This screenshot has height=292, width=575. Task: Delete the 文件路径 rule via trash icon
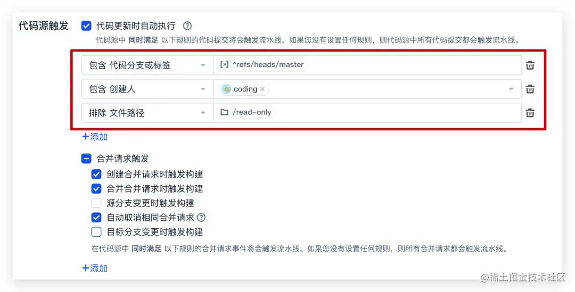[x=530, y=113]
